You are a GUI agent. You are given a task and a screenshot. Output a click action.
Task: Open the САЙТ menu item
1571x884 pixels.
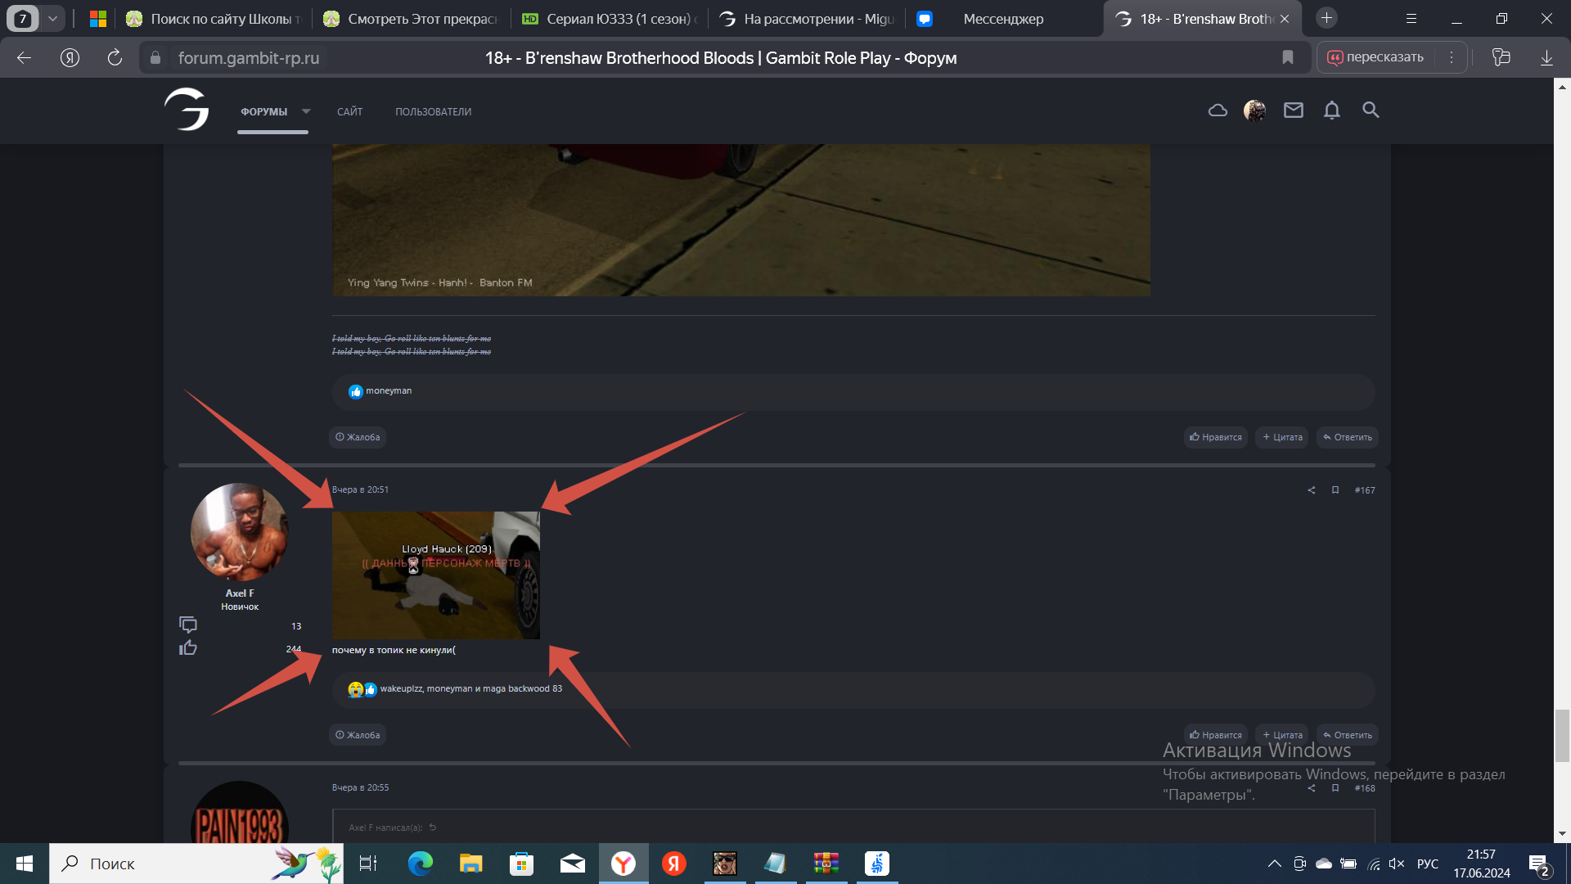349,112
